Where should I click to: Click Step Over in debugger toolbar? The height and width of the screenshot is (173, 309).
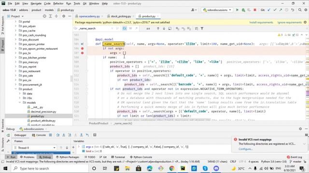coord(58,135)
